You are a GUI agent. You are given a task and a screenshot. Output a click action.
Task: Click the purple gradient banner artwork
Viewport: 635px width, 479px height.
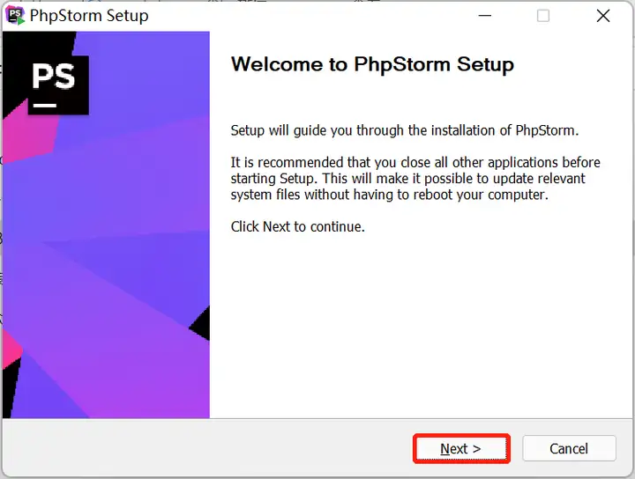106,225
